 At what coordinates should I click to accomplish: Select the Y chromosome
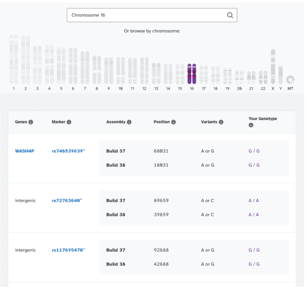(281, 75)
